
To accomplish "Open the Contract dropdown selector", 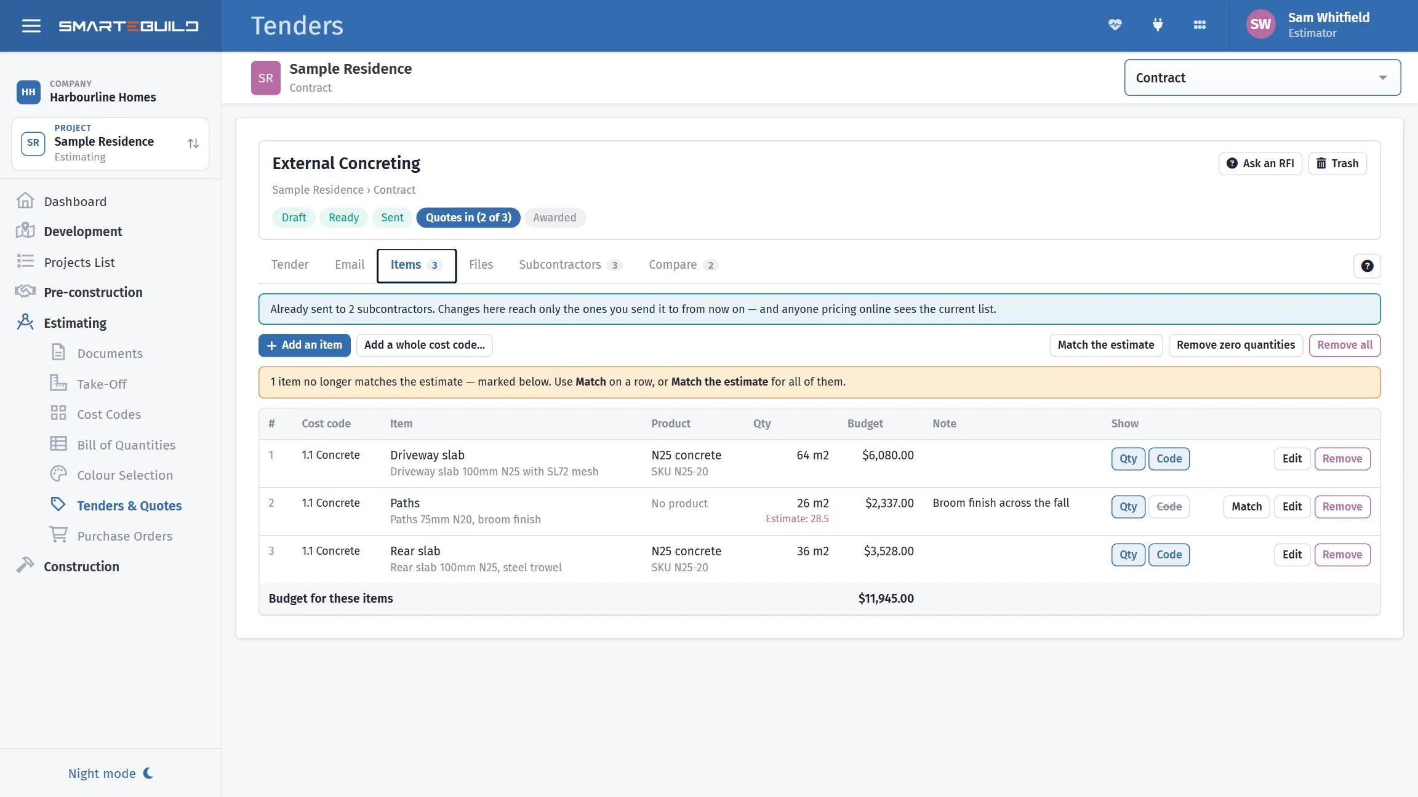I will (1262, 77).
